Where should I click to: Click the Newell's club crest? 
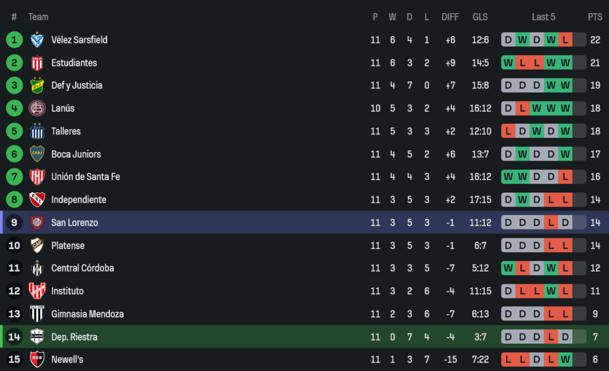(37, 360)
